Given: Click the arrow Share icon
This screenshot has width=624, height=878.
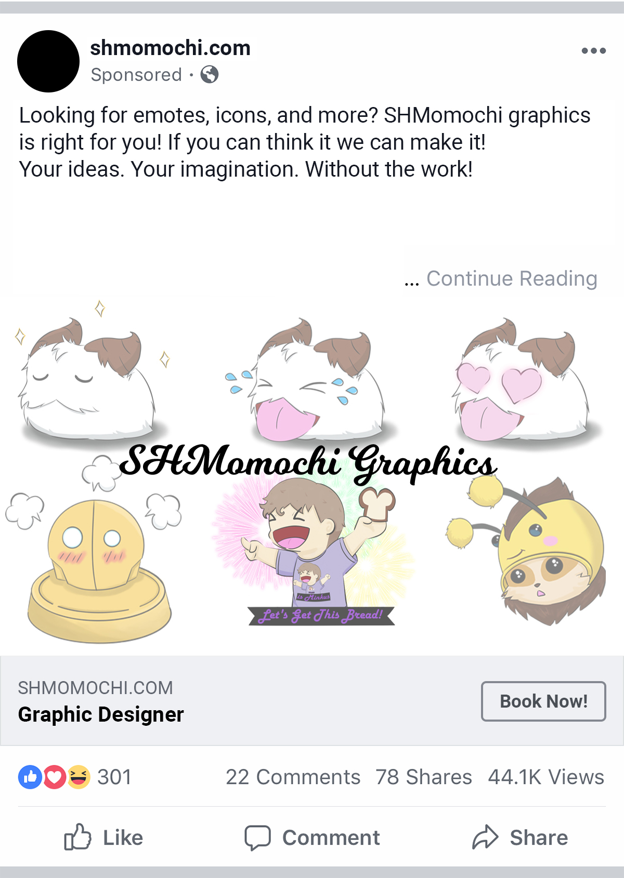Looking at the screenshot, I should pyautogui.click(x=485, y=837).
